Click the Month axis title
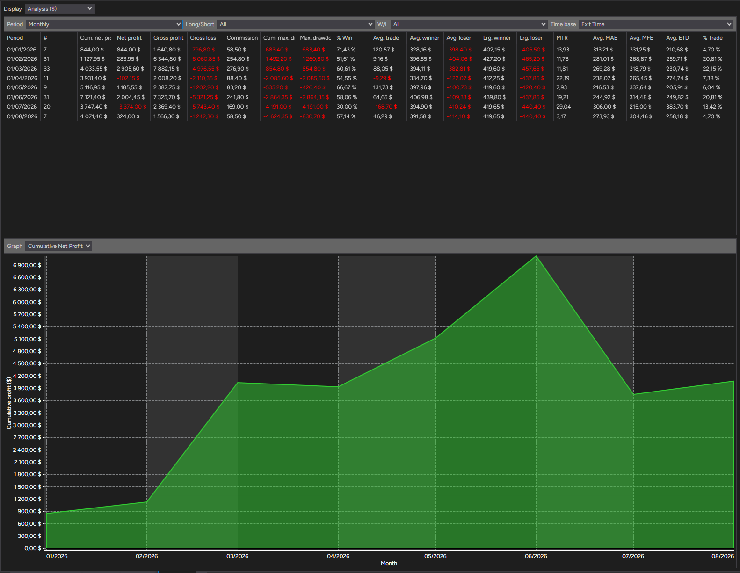 pos(389,563)
